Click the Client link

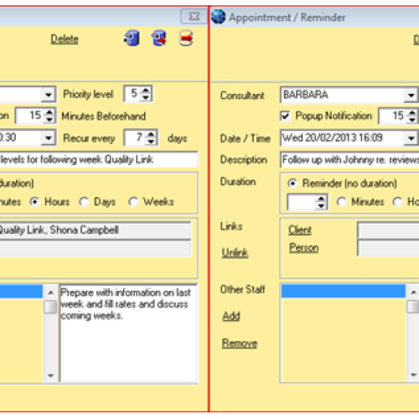(300, 230)
